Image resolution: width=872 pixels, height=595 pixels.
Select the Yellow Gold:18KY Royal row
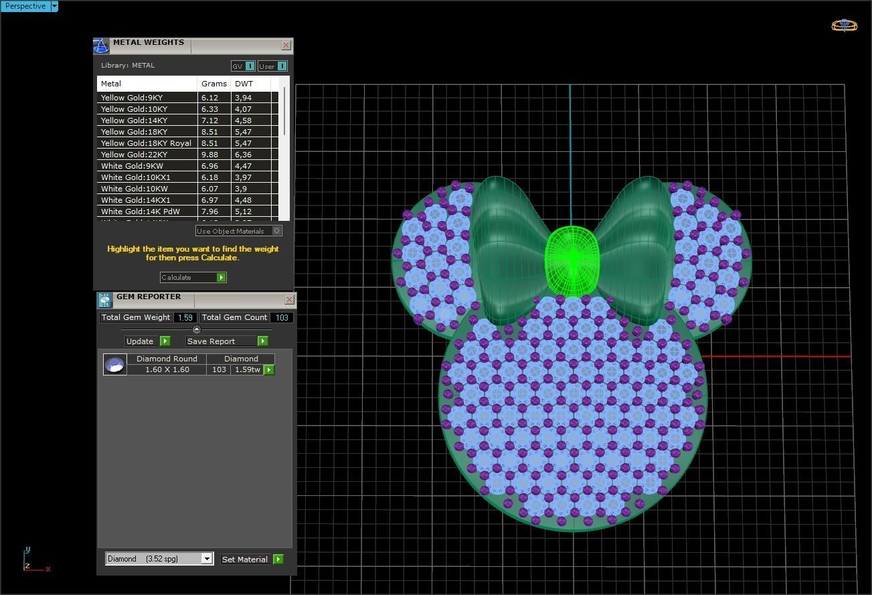pyautogui.click(x=187, y=143)
